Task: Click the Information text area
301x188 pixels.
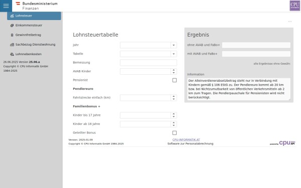Action: coord(239,89)
